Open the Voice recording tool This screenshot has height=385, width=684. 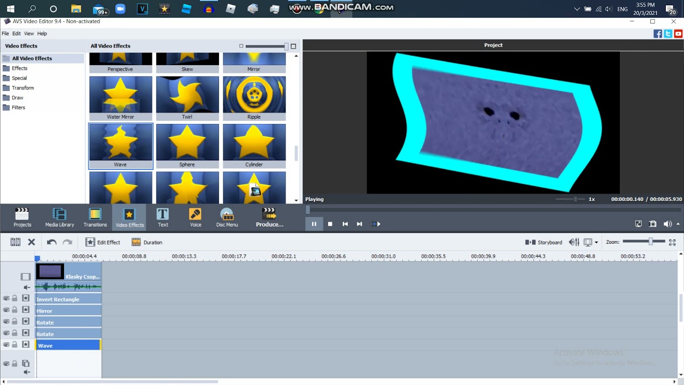(196, 218)
